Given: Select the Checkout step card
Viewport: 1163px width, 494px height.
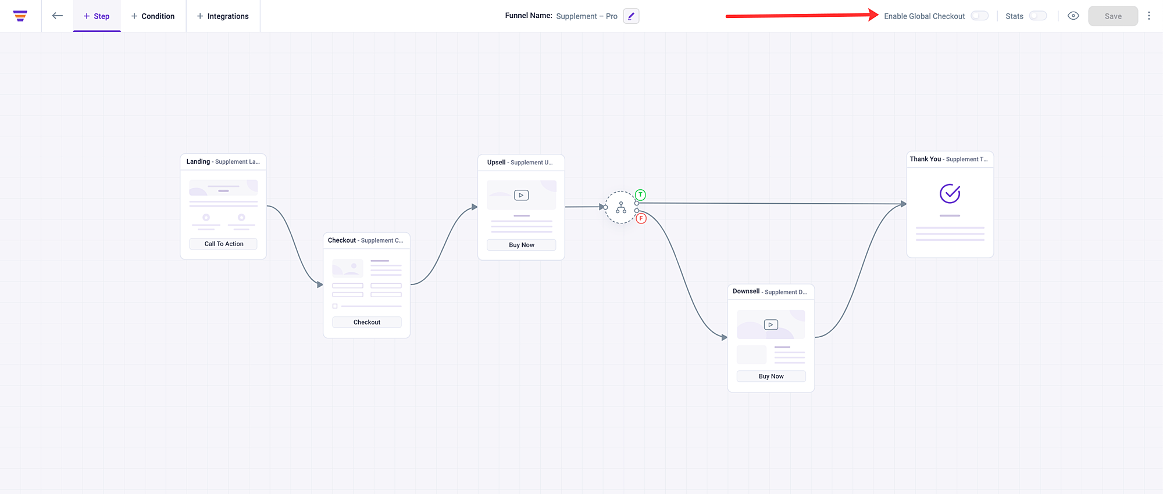Looking at the screenshot, I should [x=367, y=285].
